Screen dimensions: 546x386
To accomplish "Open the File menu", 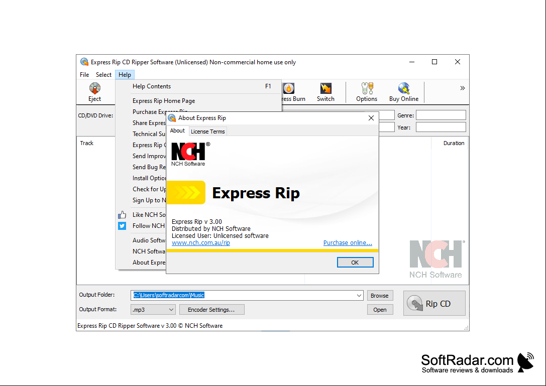I will pyautogui.click(x=84, y=74).
